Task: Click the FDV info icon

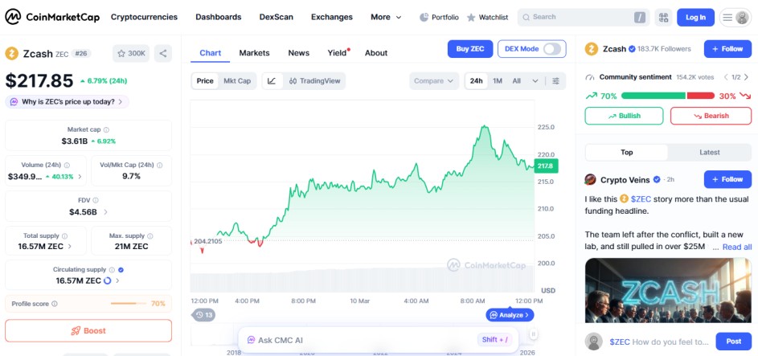Action: (96, 200)
